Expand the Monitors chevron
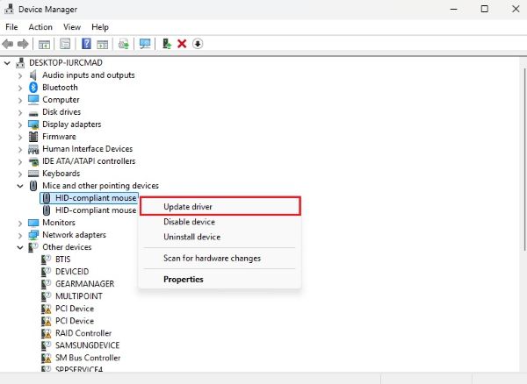Viewport: 527px width, 384px height. (20, 223)
